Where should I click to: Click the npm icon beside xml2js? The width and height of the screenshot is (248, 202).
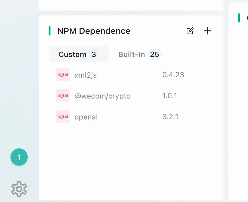(63, 75)
